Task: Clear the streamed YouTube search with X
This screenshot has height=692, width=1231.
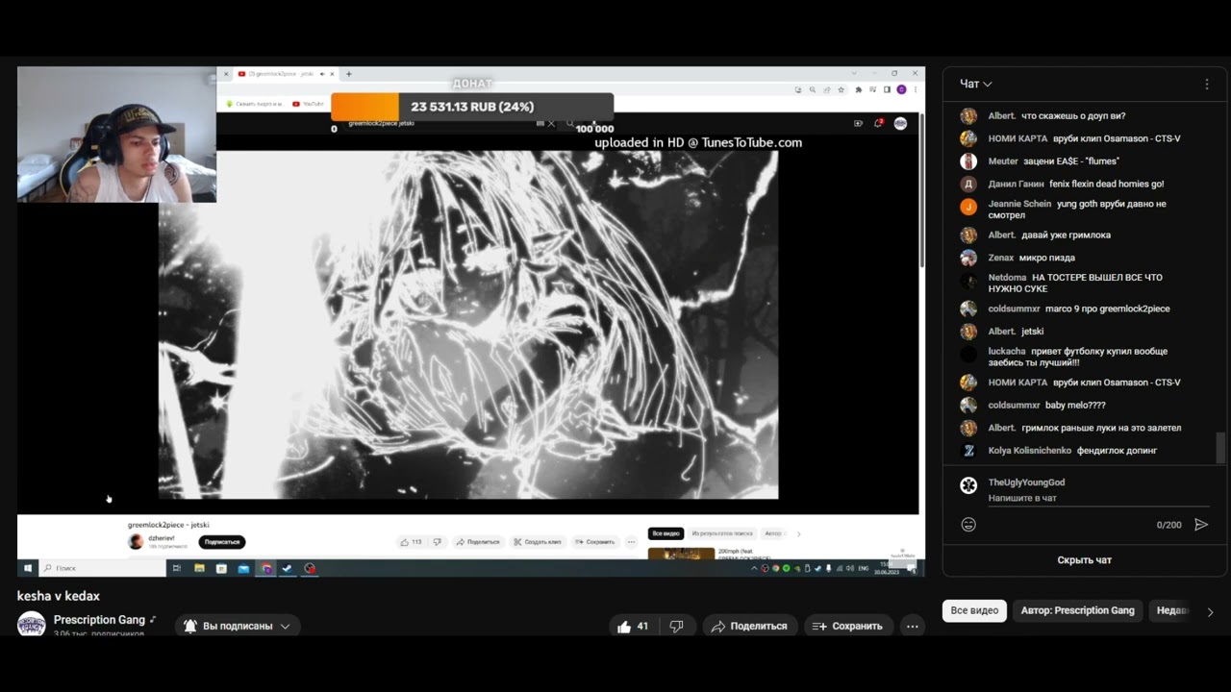Action: point(551,124)
